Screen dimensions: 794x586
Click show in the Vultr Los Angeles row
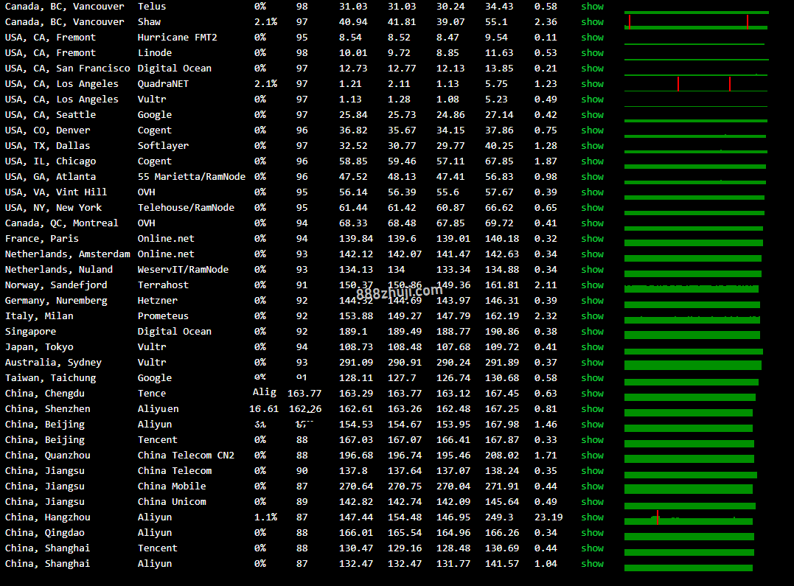592,100
